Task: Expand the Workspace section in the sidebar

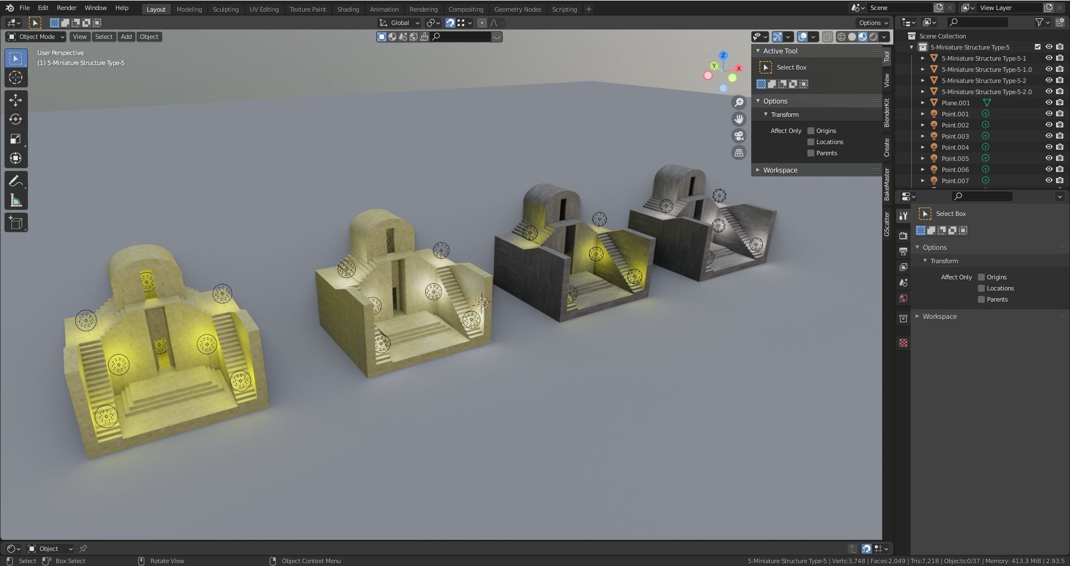Action: tap(780, 170)
